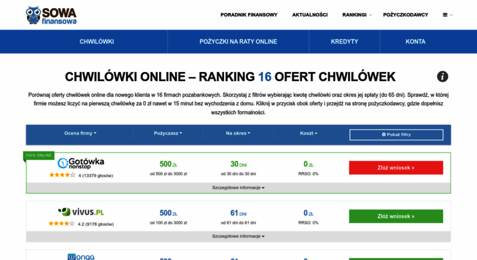Open Poradnik Finansowy menu item
The width and height of the screenshot is (477, 260).
tap(249, 15)
